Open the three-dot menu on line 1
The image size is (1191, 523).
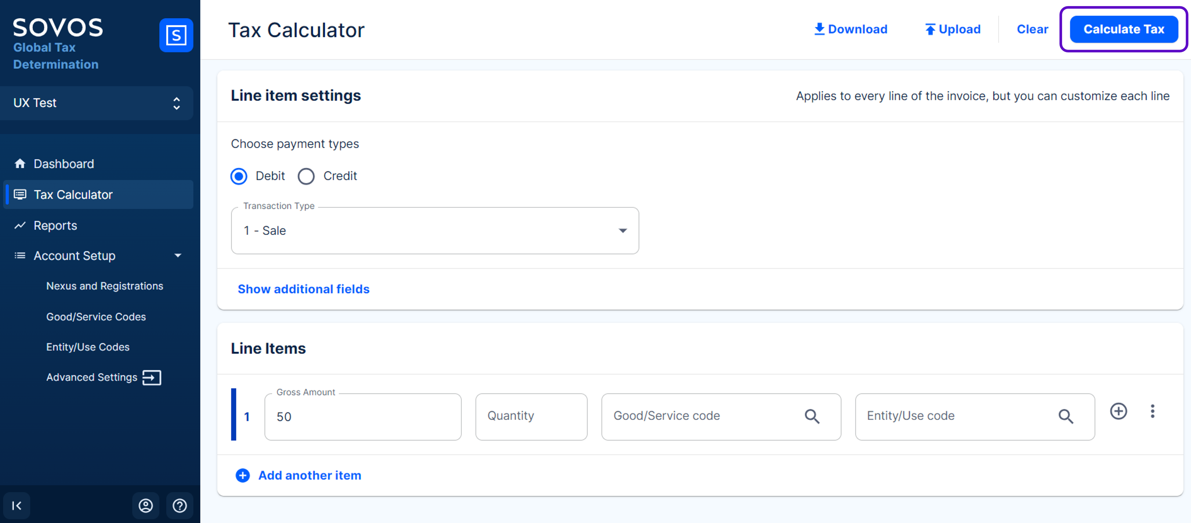tap(1152, 411)
